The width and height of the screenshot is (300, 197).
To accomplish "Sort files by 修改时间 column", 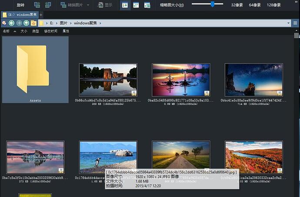I will [x=50, y=31].
